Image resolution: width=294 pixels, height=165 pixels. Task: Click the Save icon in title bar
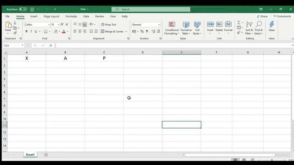[x=32, y=9]
